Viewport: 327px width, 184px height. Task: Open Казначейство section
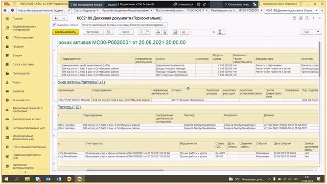21,100
